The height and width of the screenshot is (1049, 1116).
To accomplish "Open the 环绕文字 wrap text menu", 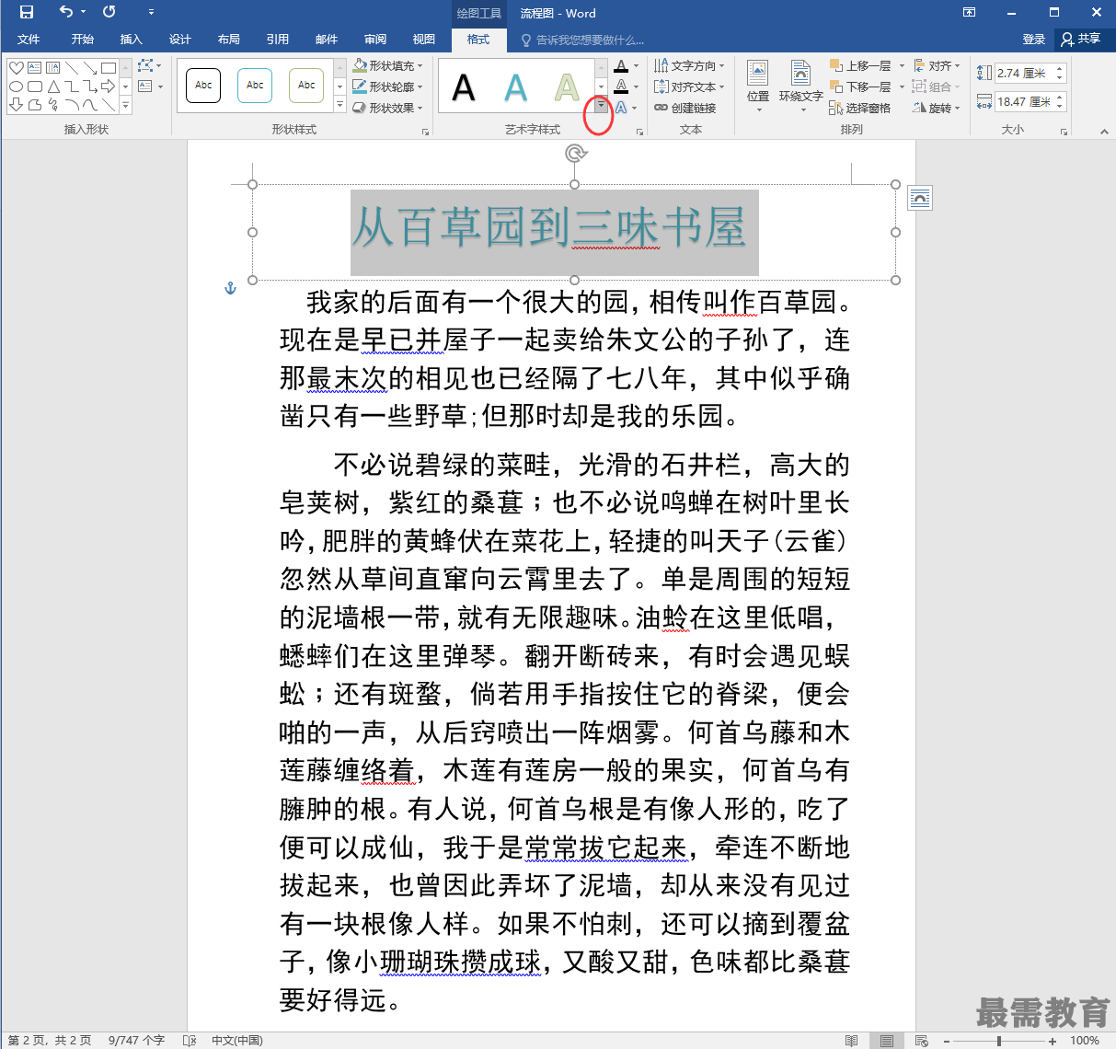I will (800, 86).
